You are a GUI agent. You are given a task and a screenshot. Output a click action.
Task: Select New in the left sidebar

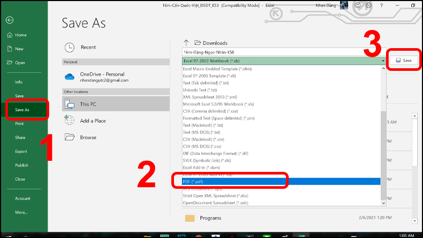19,49
